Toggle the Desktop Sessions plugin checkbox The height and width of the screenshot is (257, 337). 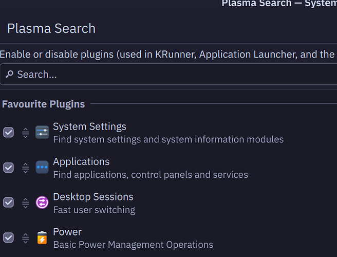coord(9,203)
